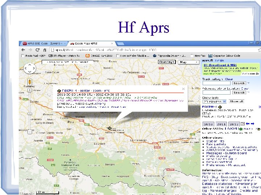Select the 2011 year button
The width and height of the screenshot is (261, 195).
pos(221,124)
